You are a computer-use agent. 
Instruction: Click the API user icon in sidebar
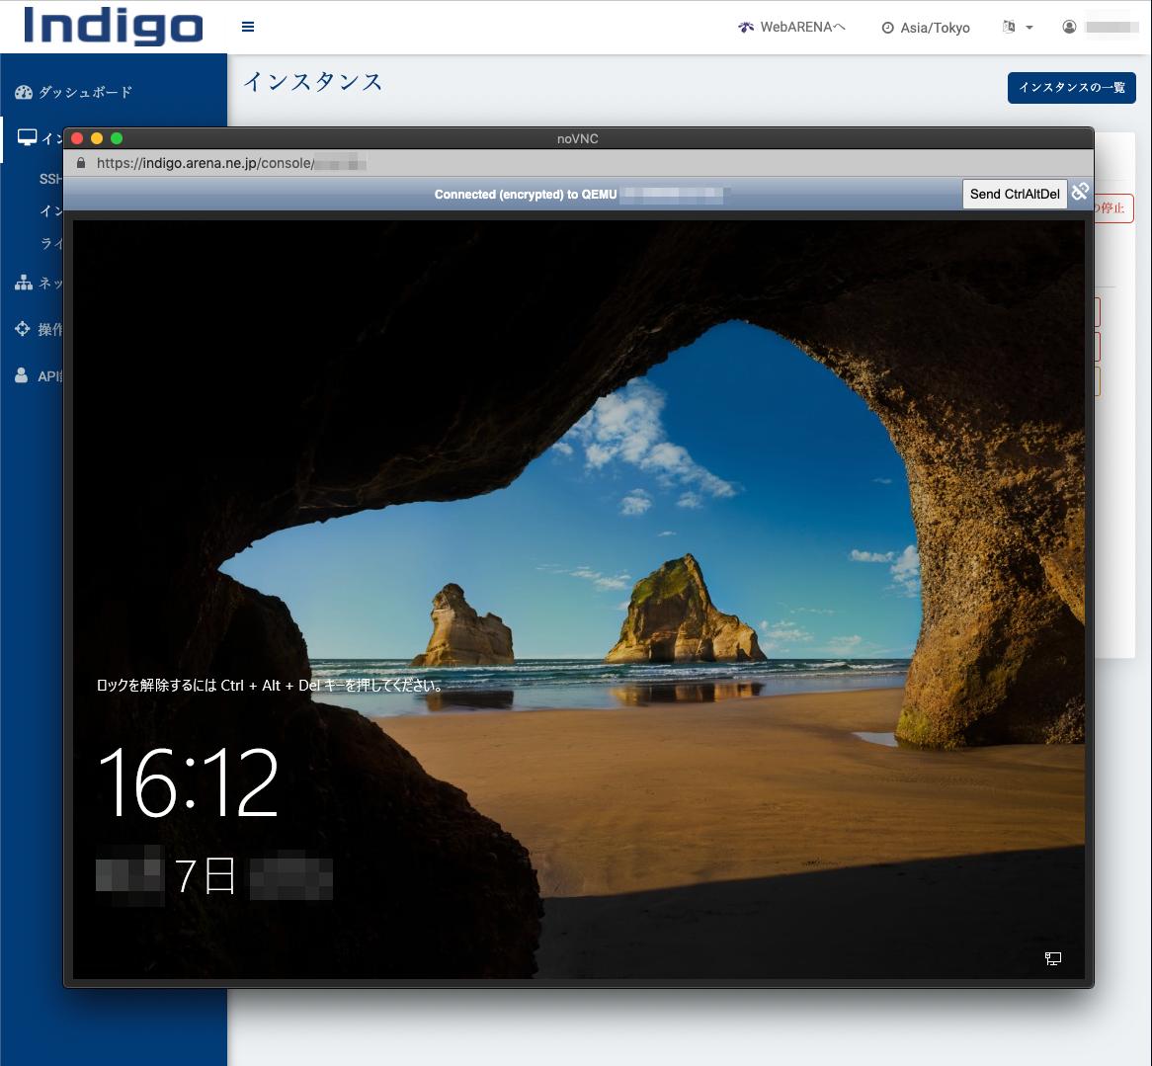coord(22,375)
